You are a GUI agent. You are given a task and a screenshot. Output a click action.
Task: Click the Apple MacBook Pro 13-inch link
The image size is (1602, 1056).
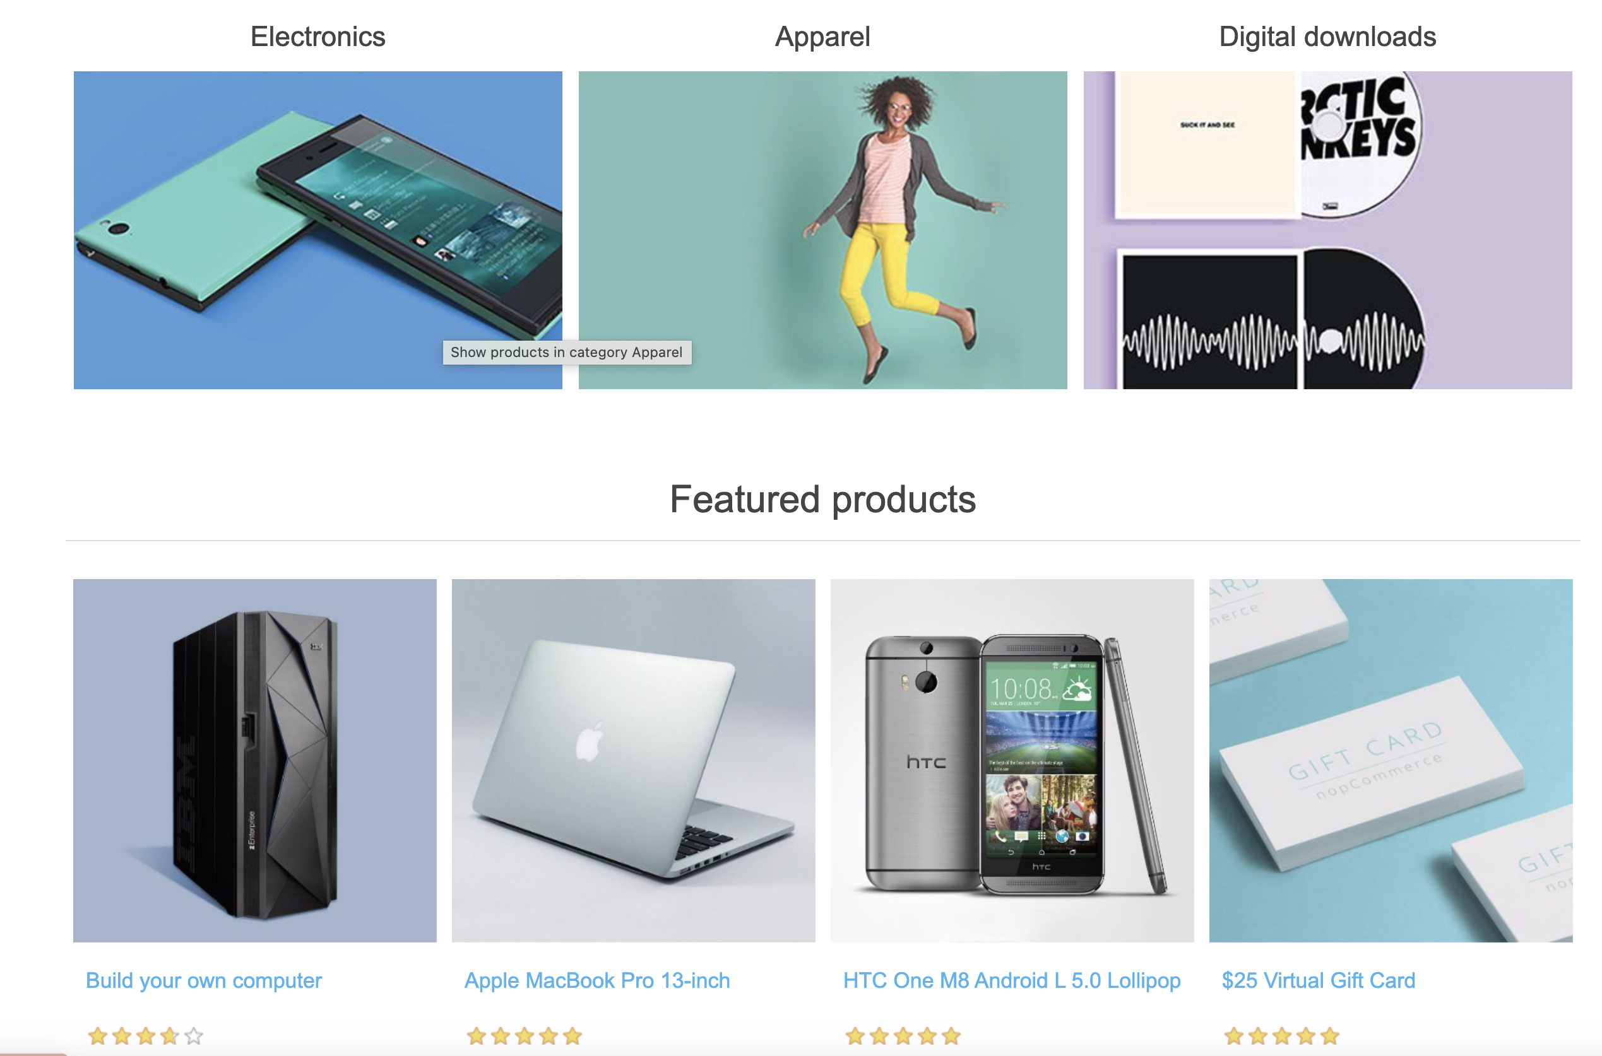click(597, 980)
